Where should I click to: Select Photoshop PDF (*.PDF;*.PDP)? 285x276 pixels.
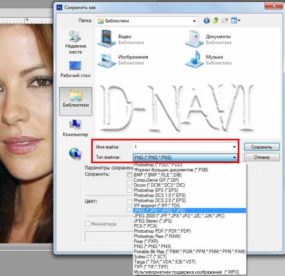tap(190, 231)
